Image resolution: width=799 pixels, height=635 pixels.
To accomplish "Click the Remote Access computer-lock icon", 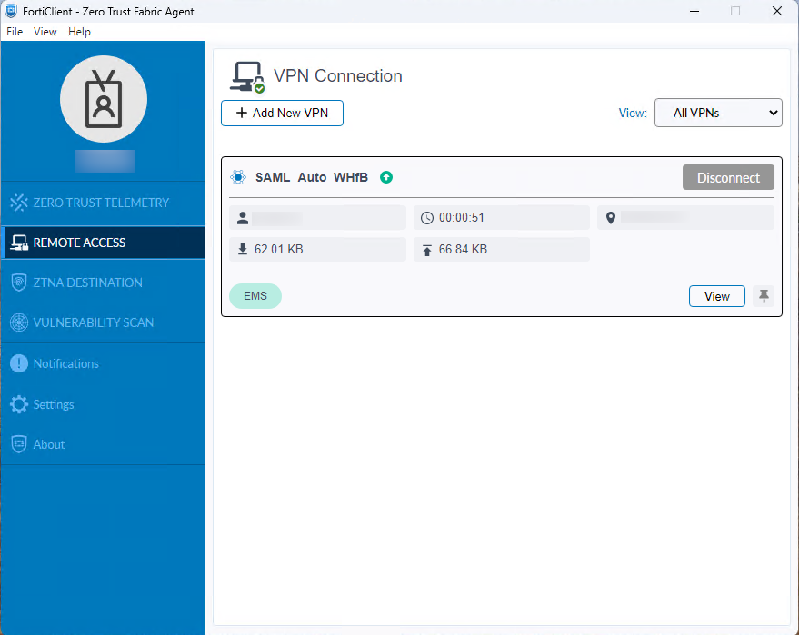I will click(x=19, y=243).
